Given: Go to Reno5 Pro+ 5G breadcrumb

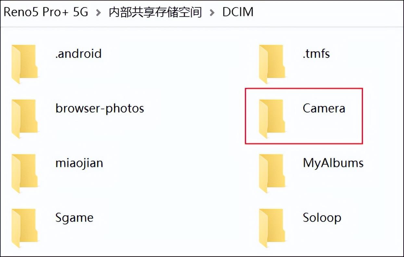Looking at the screenshot, I should [x=46, y=12].
